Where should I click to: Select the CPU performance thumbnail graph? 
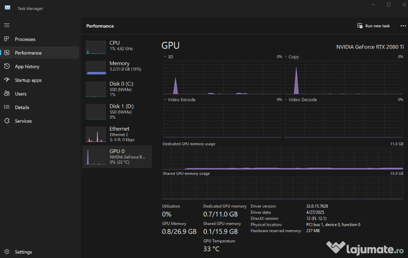pyautogui.click(x=96, y=47)
